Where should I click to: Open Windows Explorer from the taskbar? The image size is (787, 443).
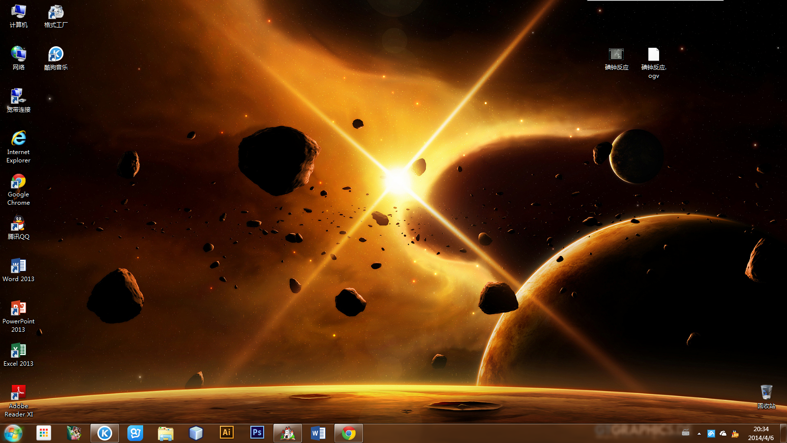tap(166, 433)
